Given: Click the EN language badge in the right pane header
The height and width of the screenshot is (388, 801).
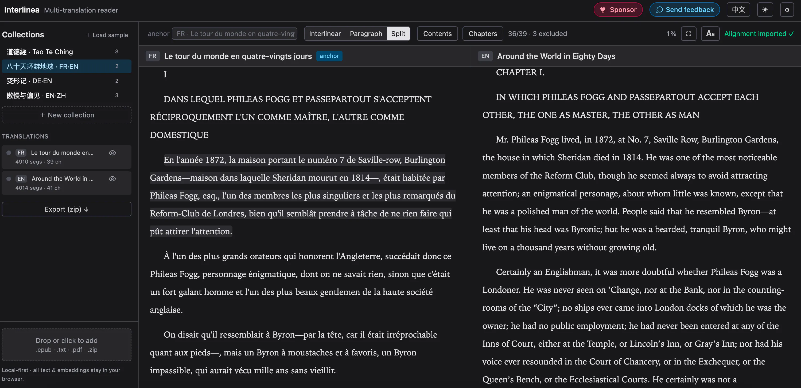Looking at the screenshot, I should [x=485, y=56].
